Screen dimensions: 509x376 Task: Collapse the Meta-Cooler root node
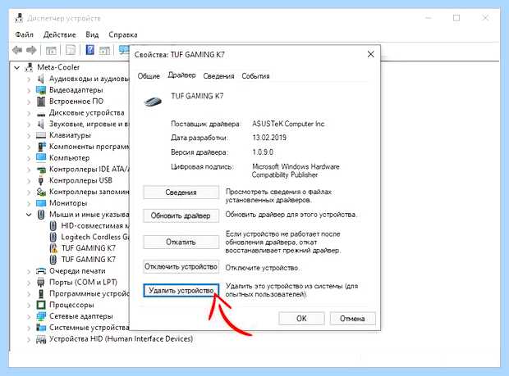coord(17,67)
